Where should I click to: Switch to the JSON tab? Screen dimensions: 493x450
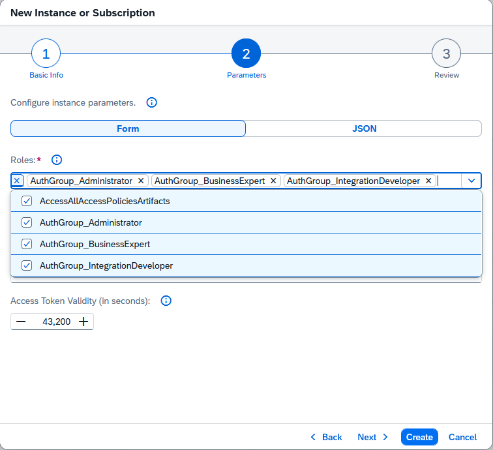click(x=364, y=128)
